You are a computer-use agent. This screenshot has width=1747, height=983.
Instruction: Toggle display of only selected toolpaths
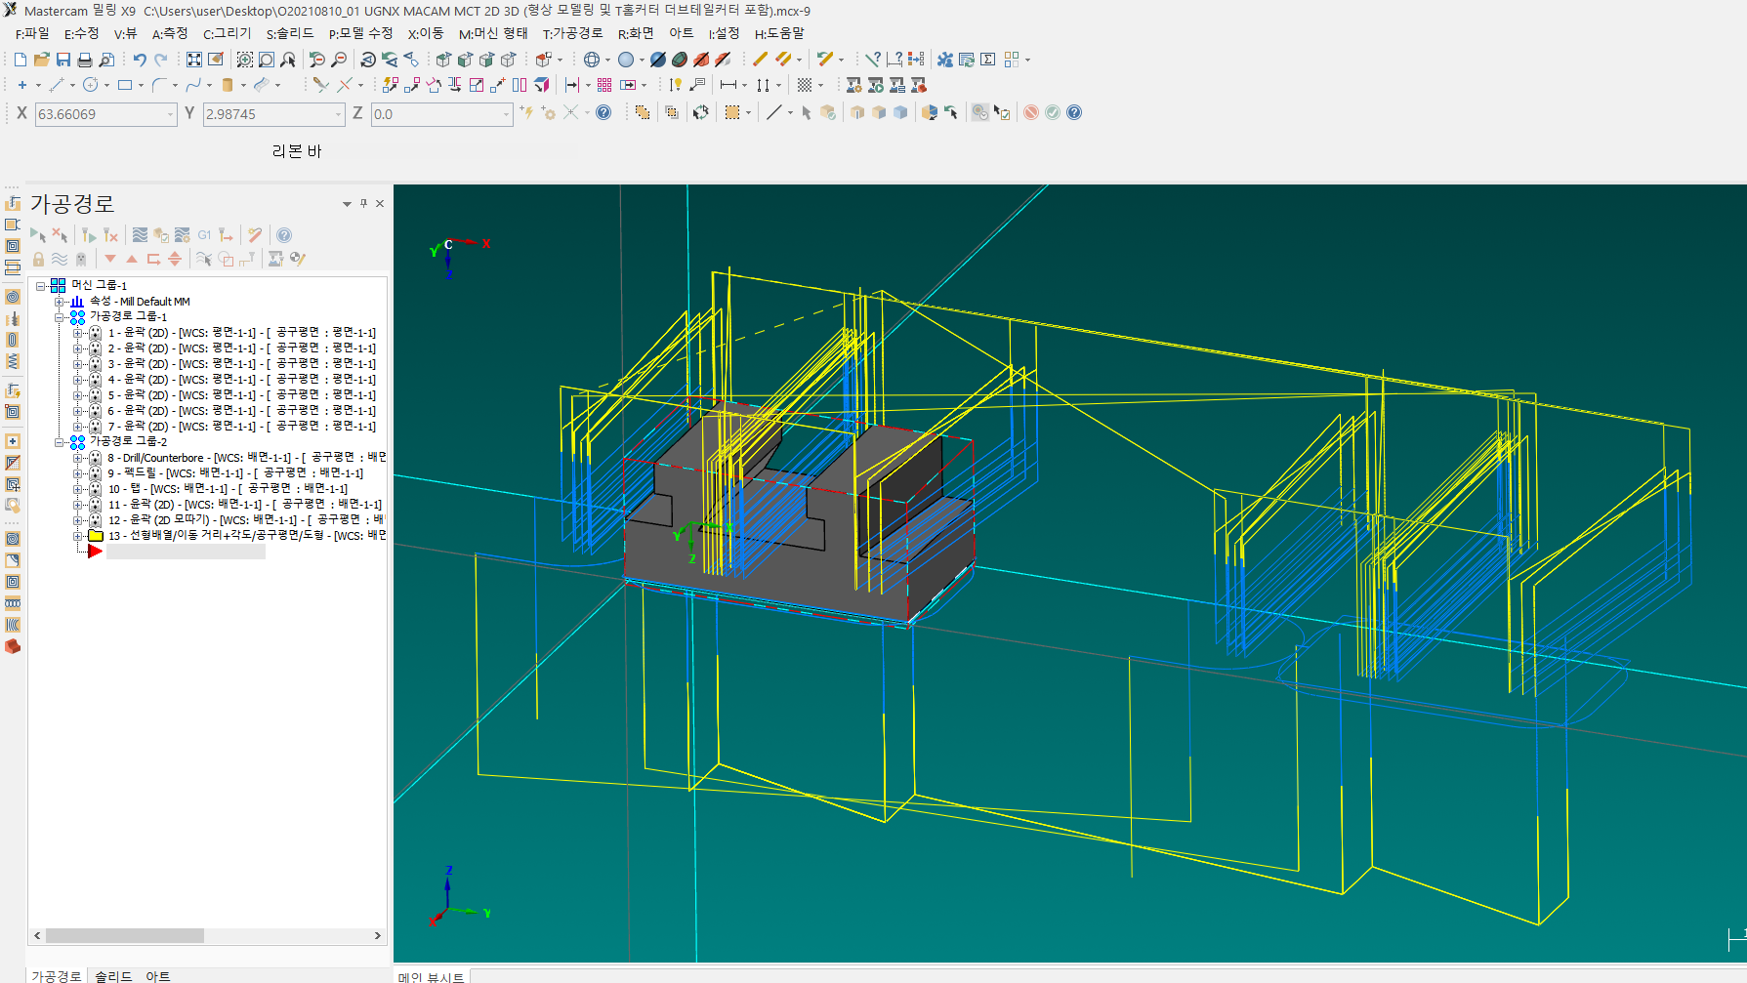pos(204,259)
